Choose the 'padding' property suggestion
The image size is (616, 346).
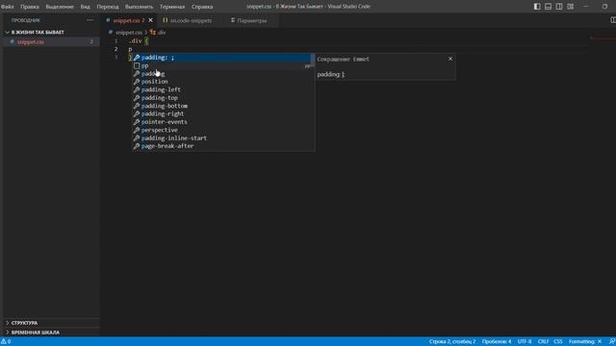tap(222, 74)
